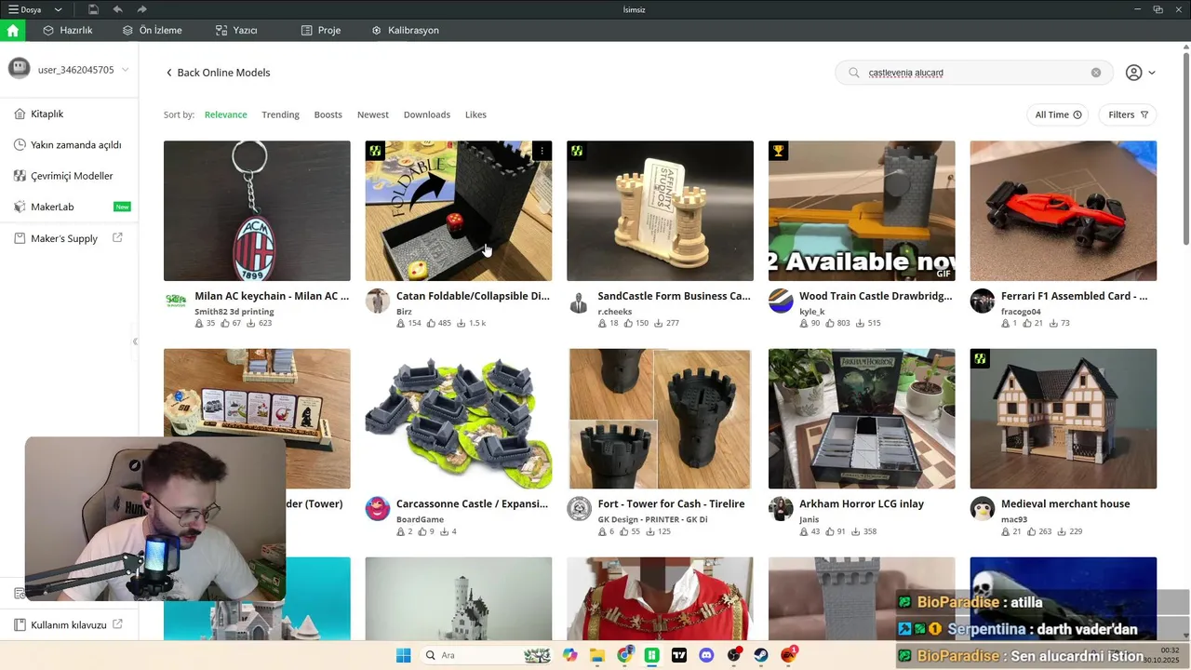Open Windows Start button

[x=403, y=655]
